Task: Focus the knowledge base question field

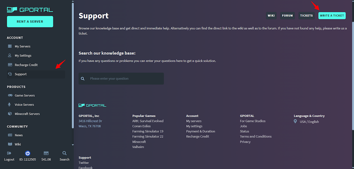Action: pos(121,79)
